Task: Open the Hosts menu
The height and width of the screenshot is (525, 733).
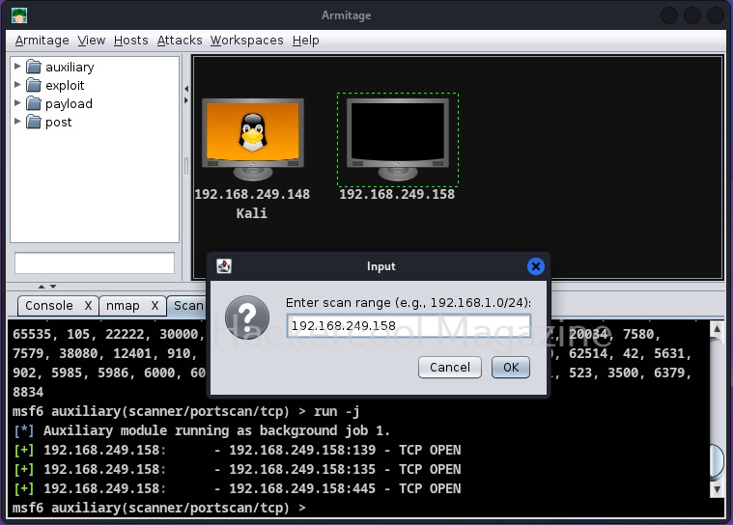Action: click(x=131, y=41)
